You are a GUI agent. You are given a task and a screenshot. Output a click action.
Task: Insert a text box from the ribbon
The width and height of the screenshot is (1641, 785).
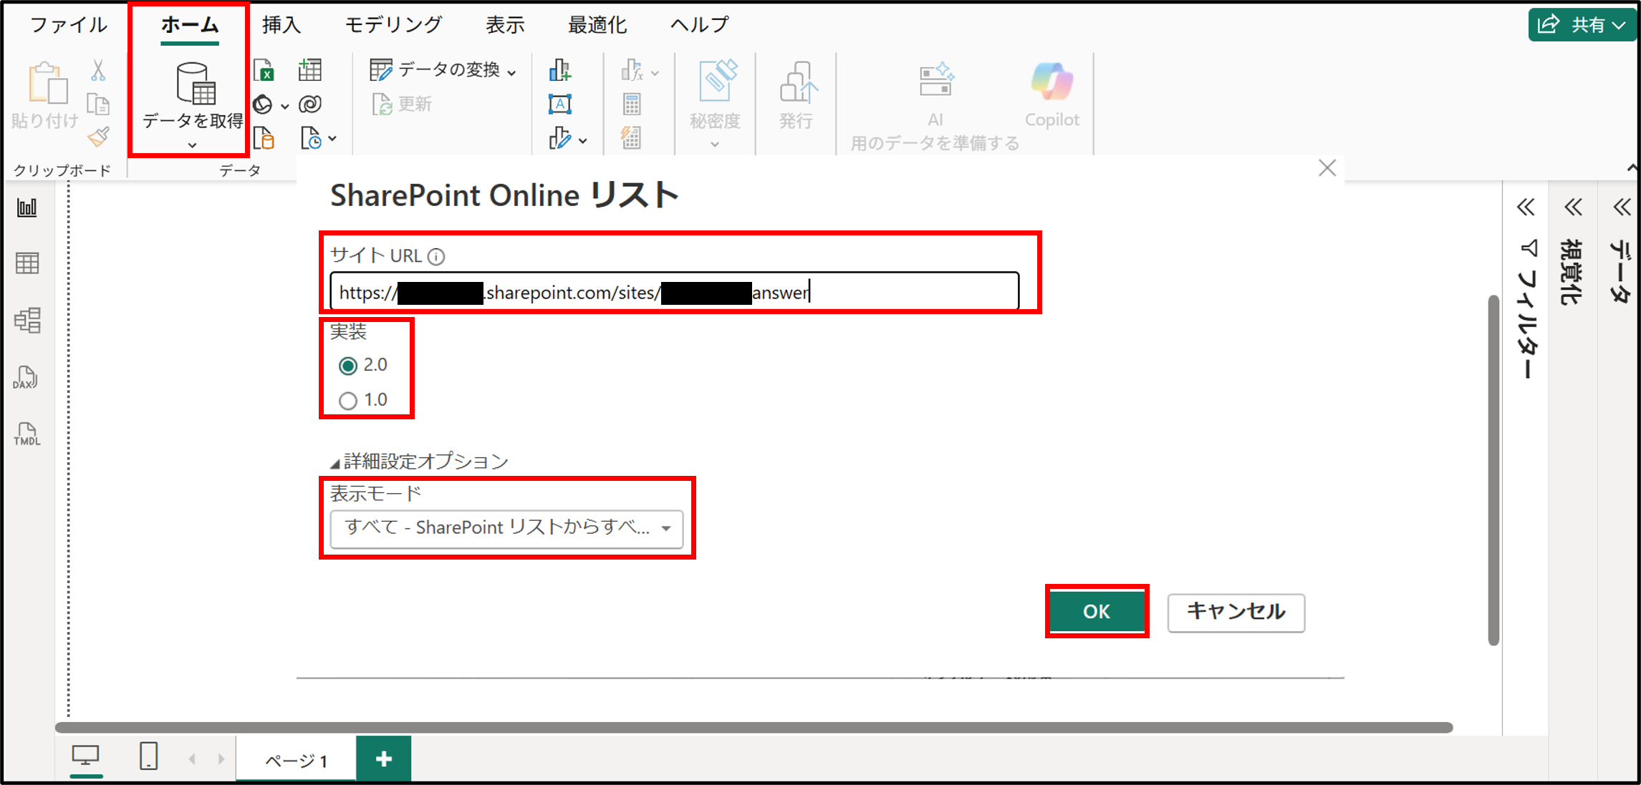pos(559,104)
